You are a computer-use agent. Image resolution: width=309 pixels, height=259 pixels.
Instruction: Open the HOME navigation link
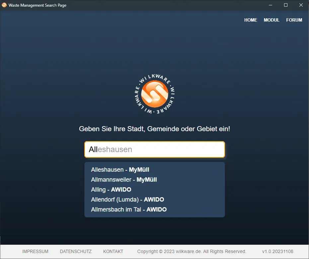[251, 20]
